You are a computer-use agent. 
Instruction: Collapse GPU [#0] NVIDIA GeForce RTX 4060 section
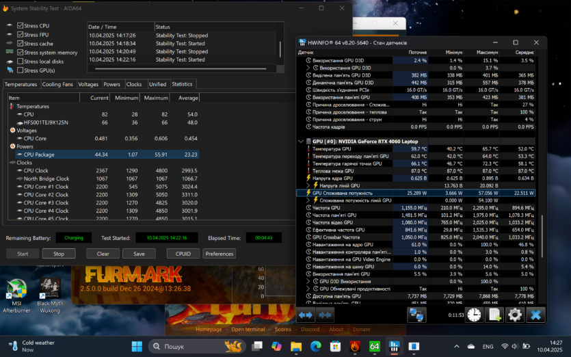(301, 142)
